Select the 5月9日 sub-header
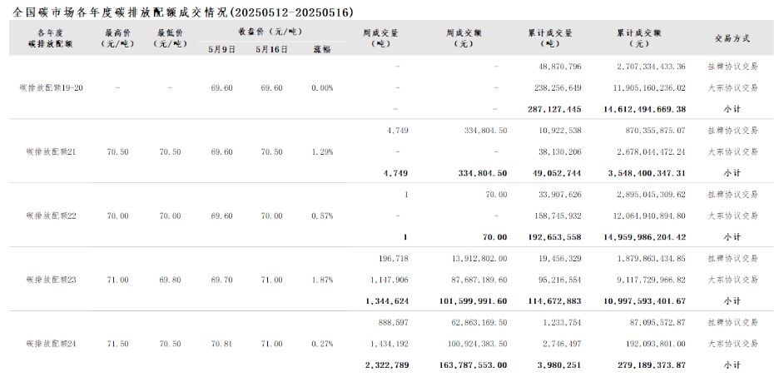 (x=221, y=49)
